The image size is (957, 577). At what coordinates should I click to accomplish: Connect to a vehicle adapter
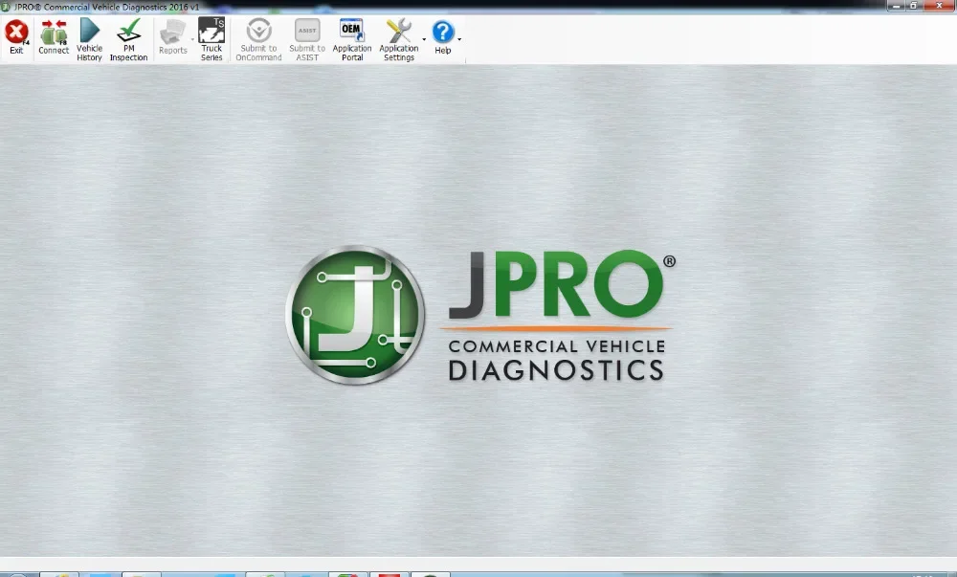[x=54, y=38]
